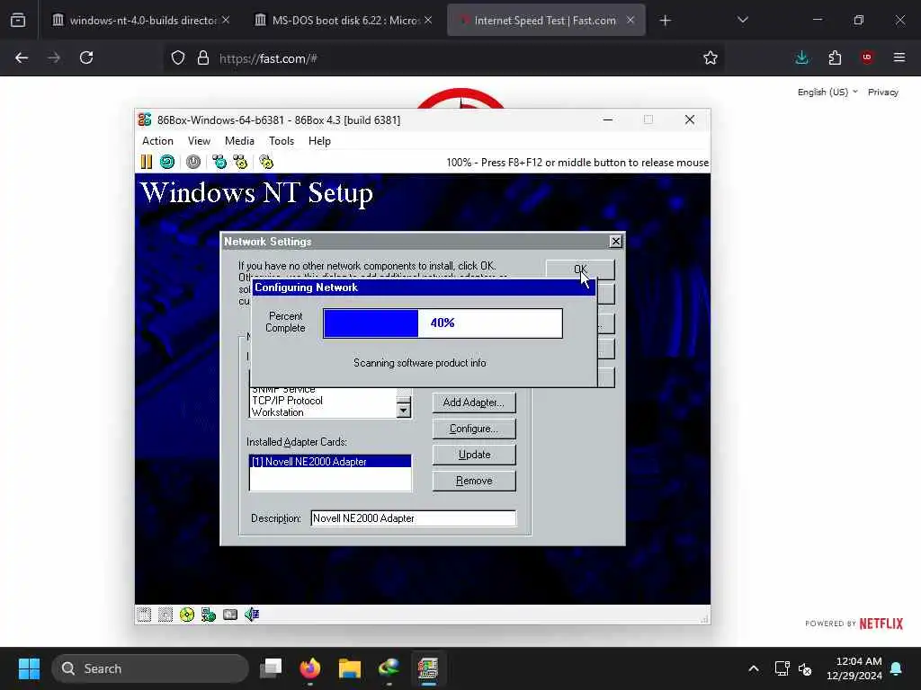Screen dimensions: 921x690
Task: Open taskbar network status icon
Action: pos(782,668)
